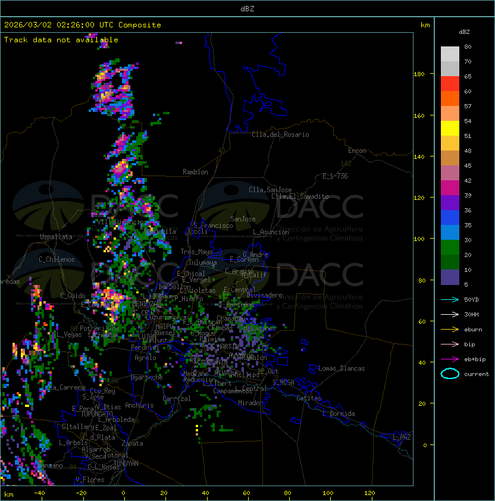Click the '30HM' legend label

[x=471, y=314]
